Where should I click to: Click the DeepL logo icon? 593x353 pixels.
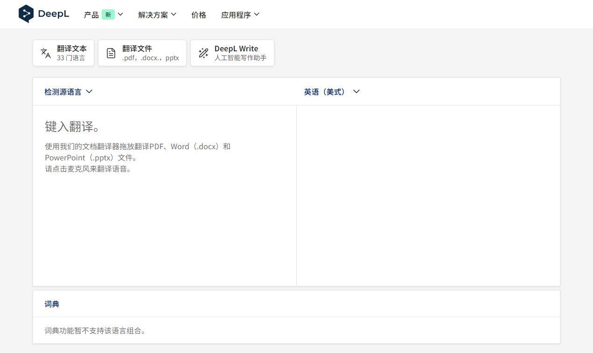tap(26, 14)
